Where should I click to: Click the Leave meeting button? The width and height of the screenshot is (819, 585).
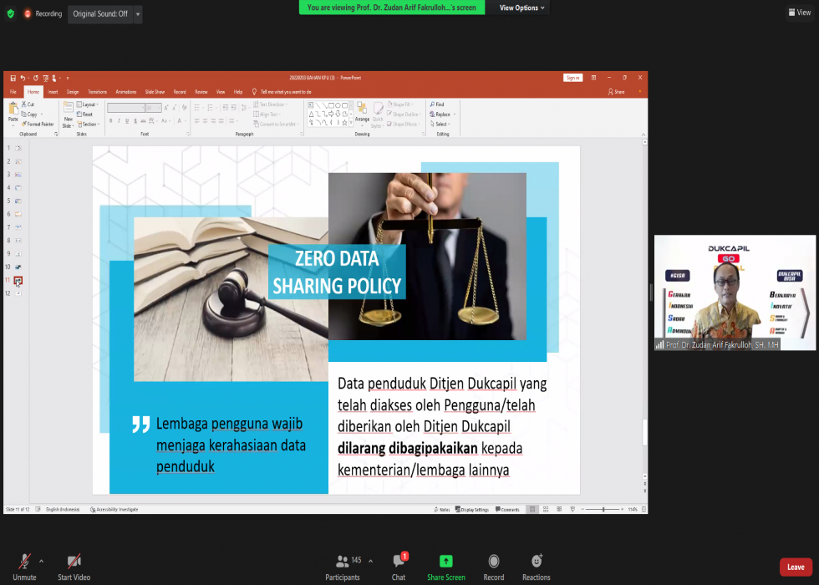click(795, 567)
